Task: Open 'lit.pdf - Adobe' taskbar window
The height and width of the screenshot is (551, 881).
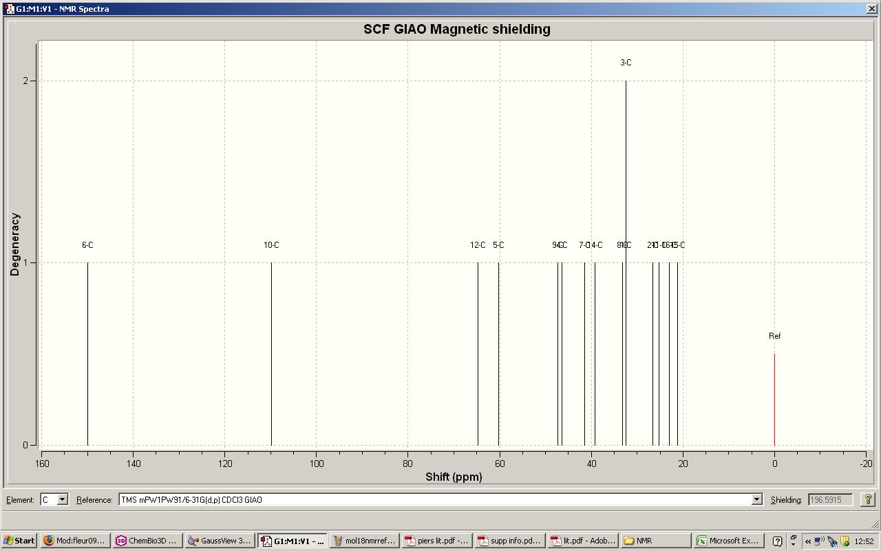Action: (583, 541)
